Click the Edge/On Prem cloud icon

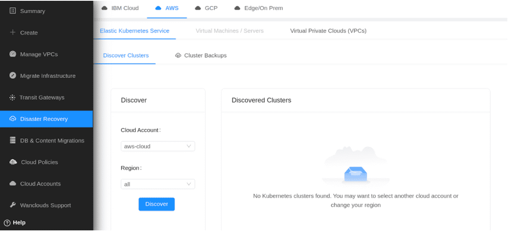(x=237, y=8)
